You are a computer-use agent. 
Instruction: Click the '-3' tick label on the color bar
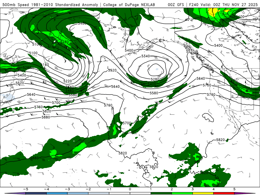click(x=67, y=189)
